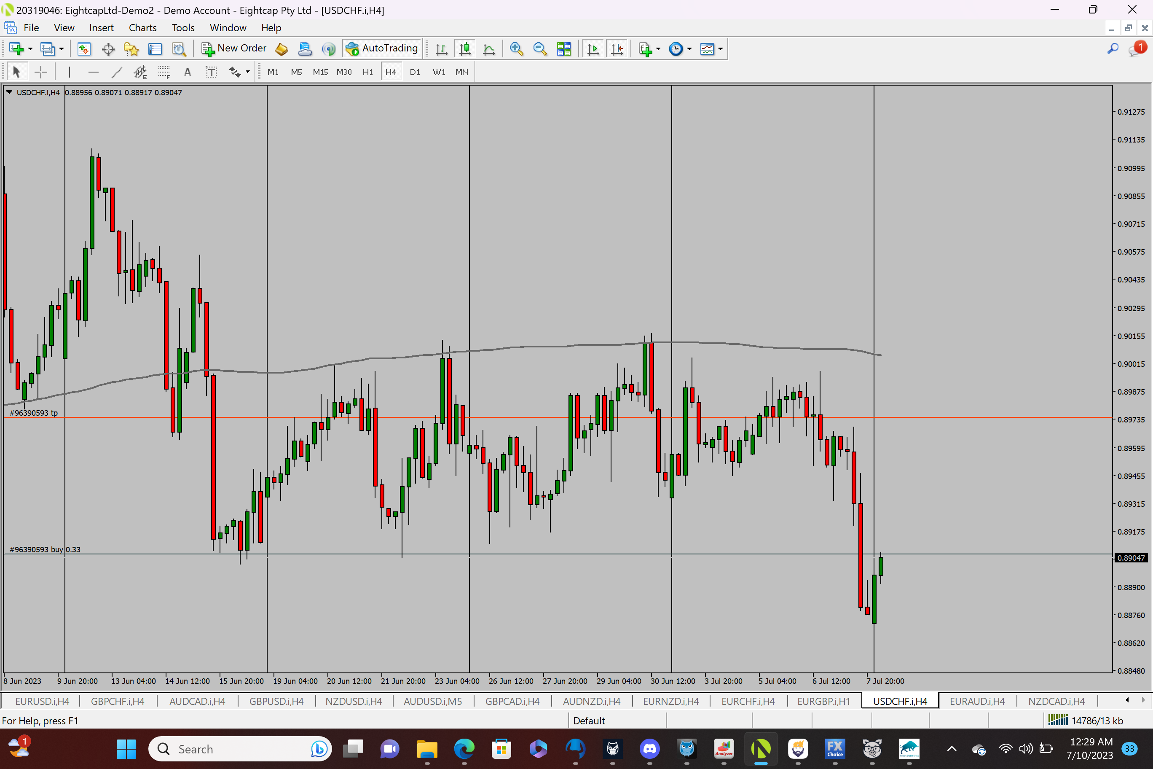Viewport: 1153px width, 769px height.
Task: Expand the arrows objects dropdown
Action: click(247, 72)
